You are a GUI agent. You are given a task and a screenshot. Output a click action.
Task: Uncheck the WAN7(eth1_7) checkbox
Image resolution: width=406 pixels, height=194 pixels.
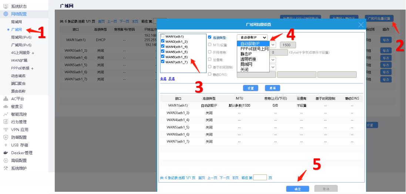tap(162, 61)
